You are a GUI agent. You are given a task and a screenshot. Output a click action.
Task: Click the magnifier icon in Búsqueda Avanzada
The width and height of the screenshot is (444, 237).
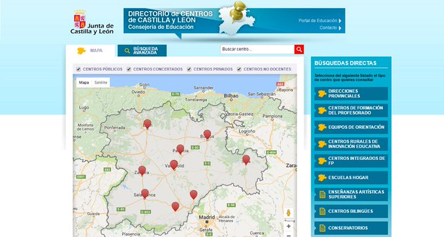click(x=127, y=51)
